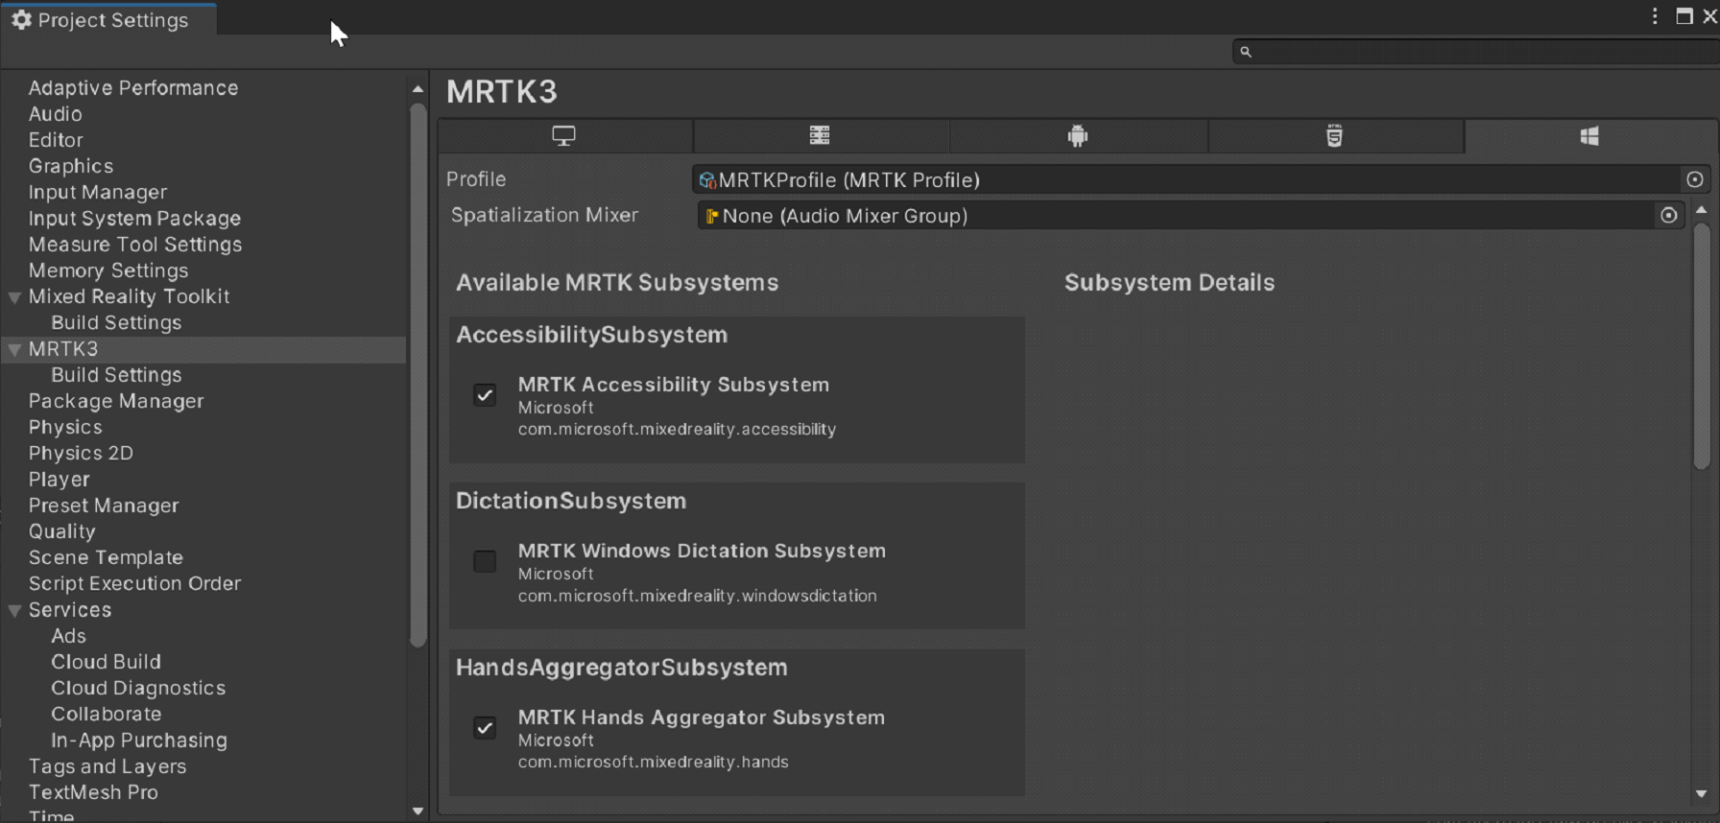This screenshot has height=823, width=1720.
Task: Collapse the Mixed Reality Toolkit tree item
Action: pos(14,297)
